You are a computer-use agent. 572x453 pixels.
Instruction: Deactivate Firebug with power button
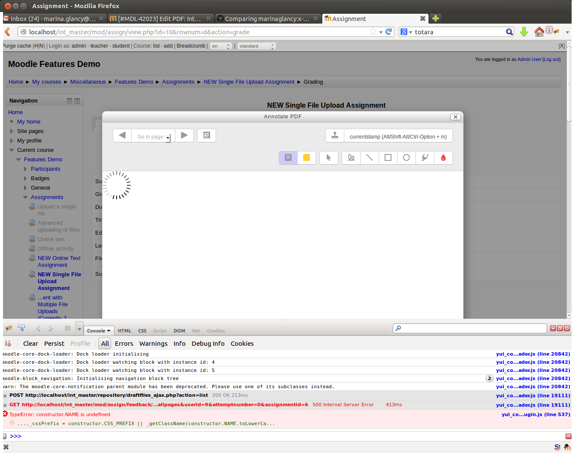[567, 328]
